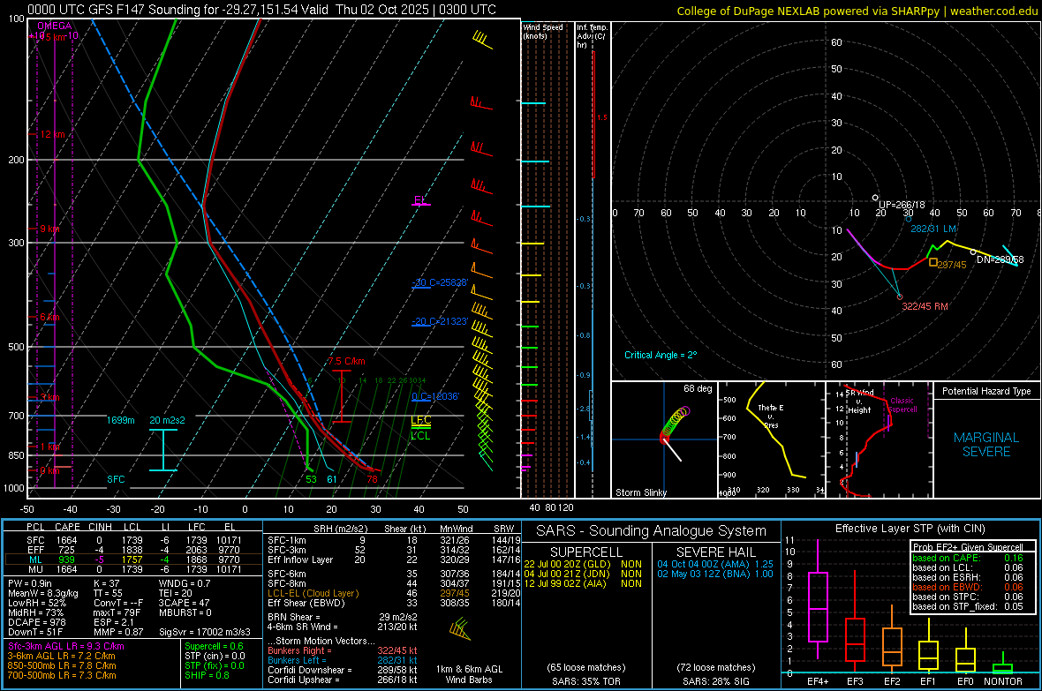Click the Bunkers Right storm motion line
Viewport: 1042px width, 691px height.
(343, 650)
